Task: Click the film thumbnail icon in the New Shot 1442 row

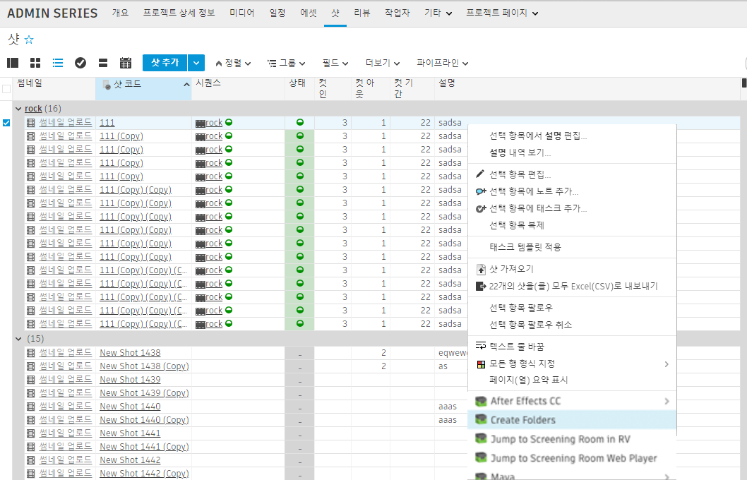Action: 31,460
